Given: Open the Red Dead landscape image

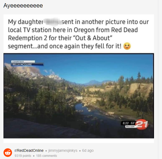Looking at the screenshot, I should [x=79, y=96].
